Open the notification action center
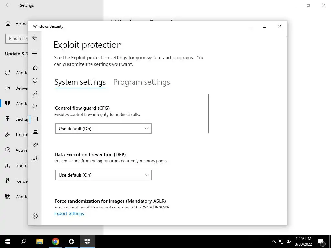This screenshot has width=331, height=248. (321, 242)
